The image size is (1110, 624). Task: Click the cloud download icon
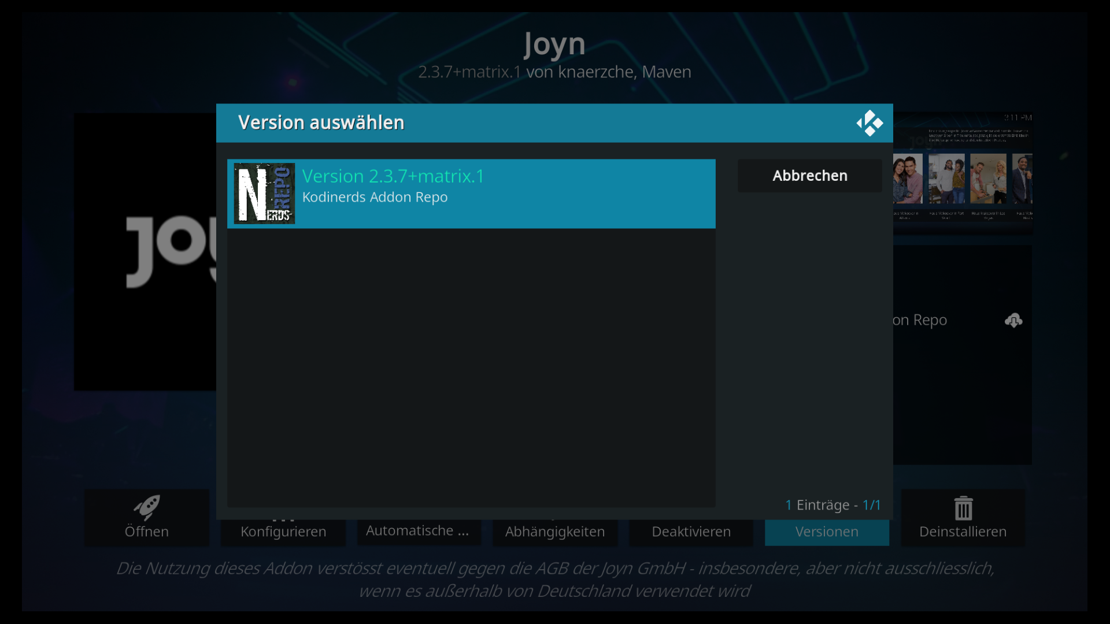(x=1013, y=320)
